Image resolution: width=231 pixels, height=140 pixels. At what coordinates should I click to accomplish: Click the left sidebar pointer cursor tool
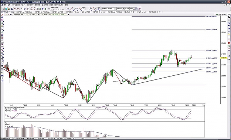pyautogui.click(x=2, y=78)
